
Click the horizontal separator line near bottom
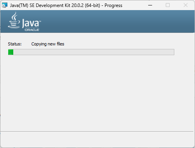97,132
